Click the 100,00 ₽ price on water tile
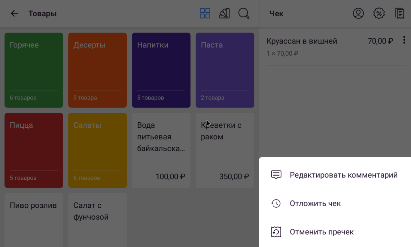Viewport: 411px width, 247px height. click(x=170, y=177)
